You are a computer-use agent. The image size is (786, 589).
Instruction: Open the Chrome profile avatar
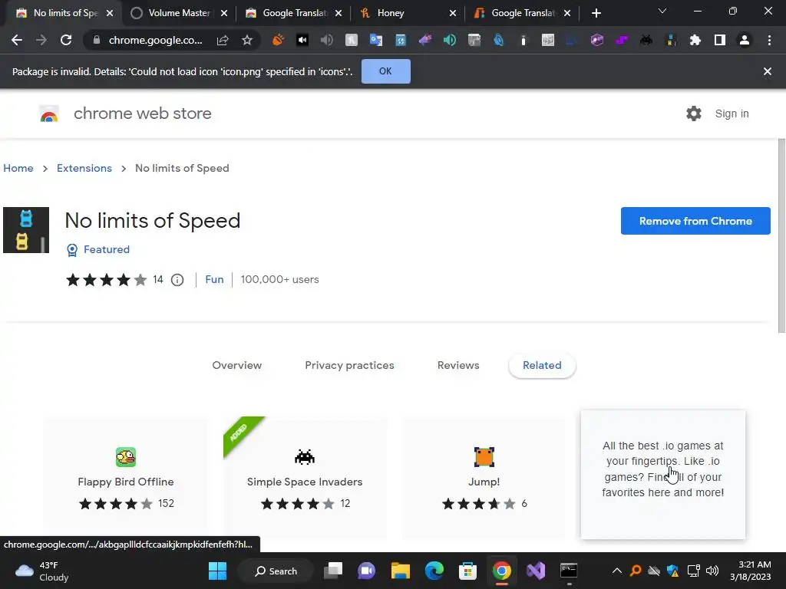[x=745, y=40]
